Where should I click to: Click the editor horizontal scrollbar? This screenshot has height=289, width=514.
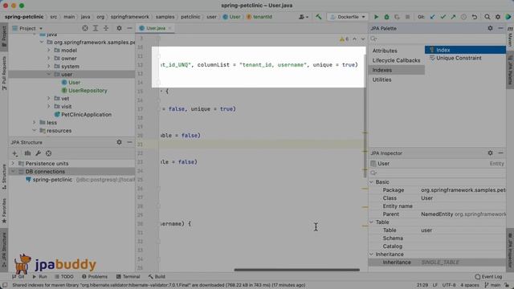click(x=296, y=270)
